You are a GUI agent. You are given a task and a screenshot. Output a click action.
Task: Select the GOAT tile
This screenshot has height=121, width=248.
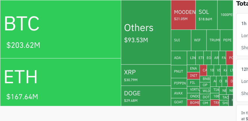179,102
